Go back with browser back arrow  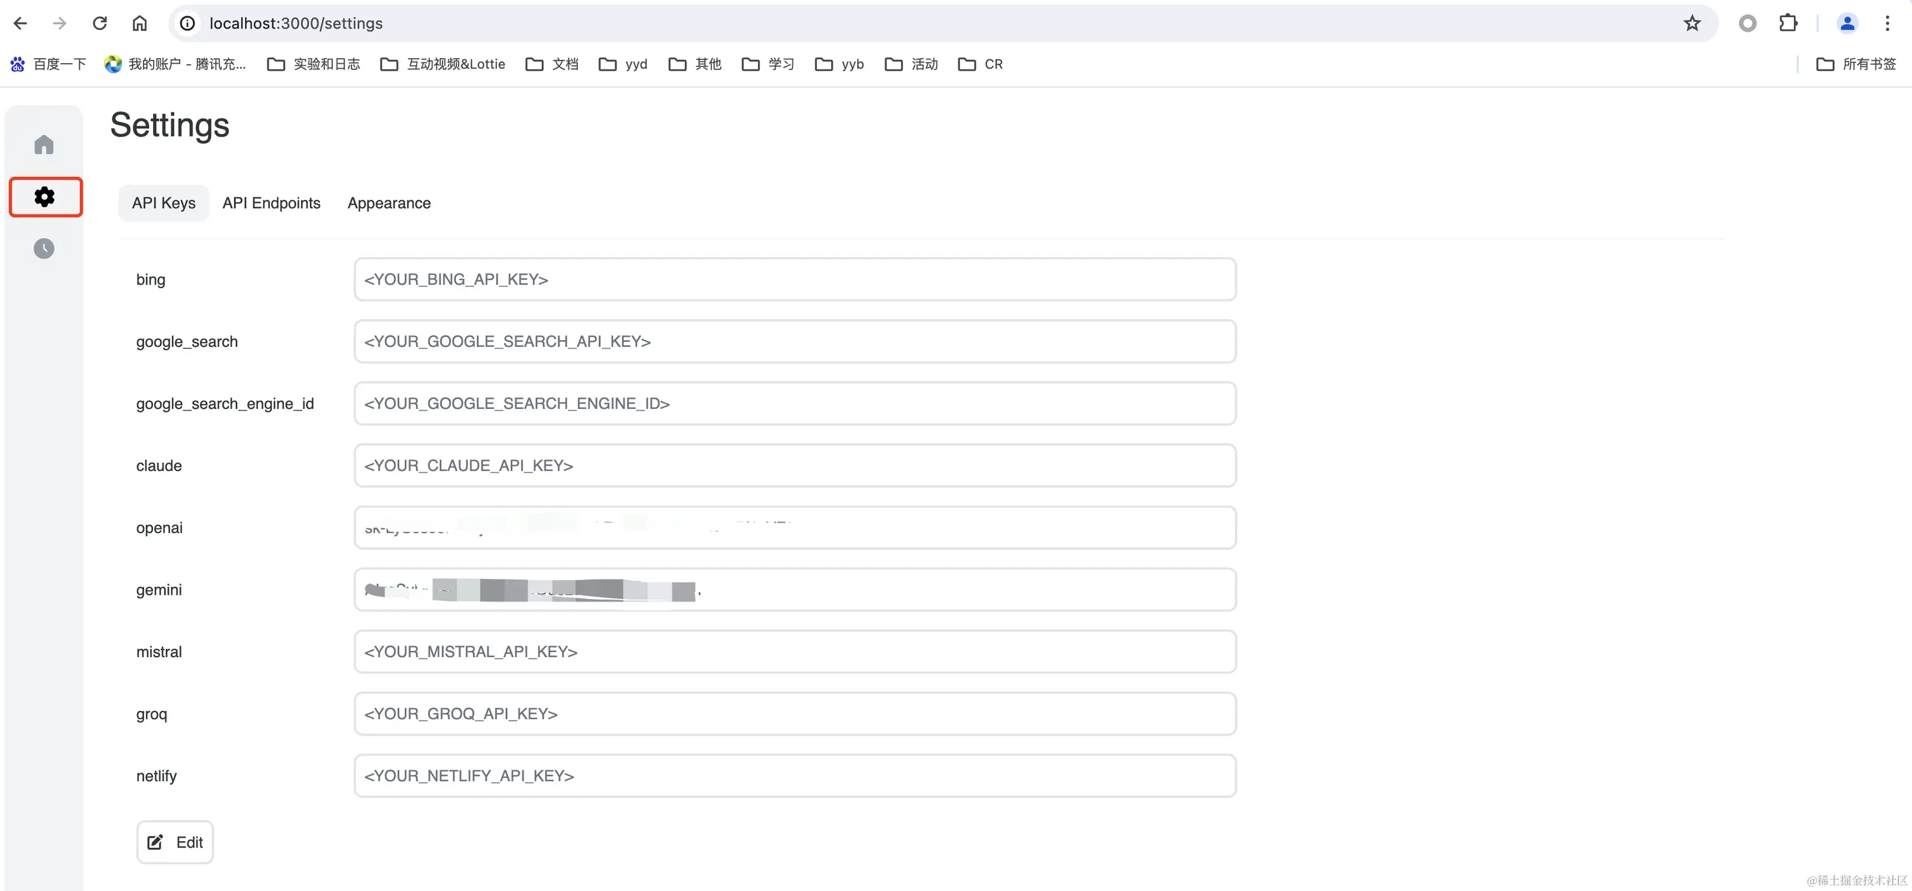click(20, 23)
